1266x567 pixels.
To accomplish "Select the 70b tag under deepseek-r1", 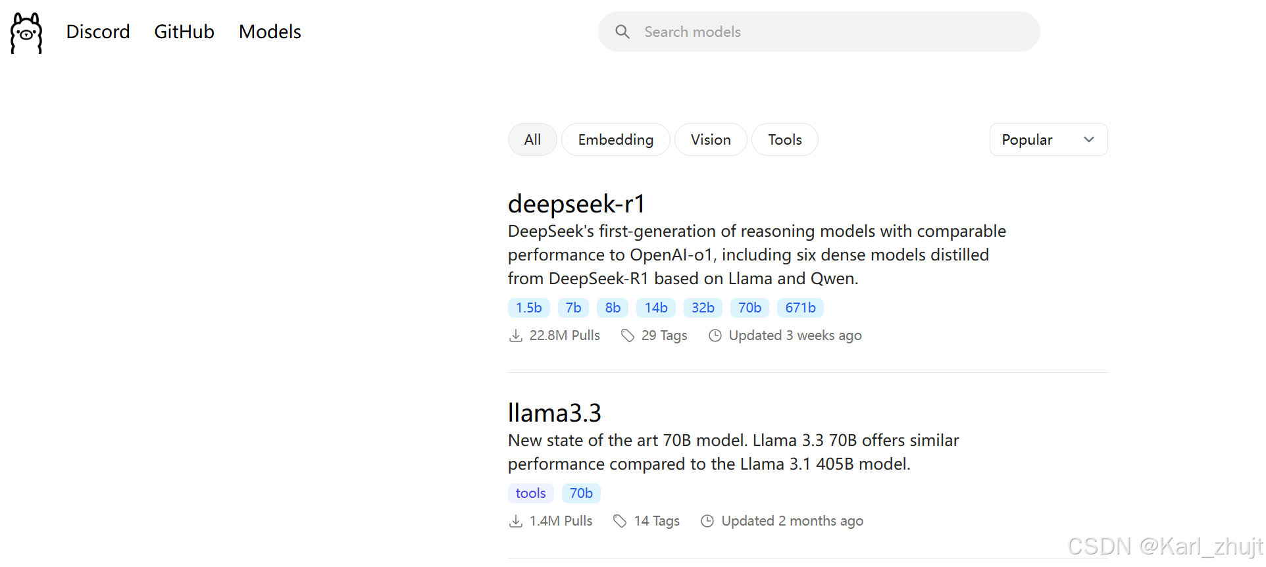I will pyautogui.click(x=749, y=308).
